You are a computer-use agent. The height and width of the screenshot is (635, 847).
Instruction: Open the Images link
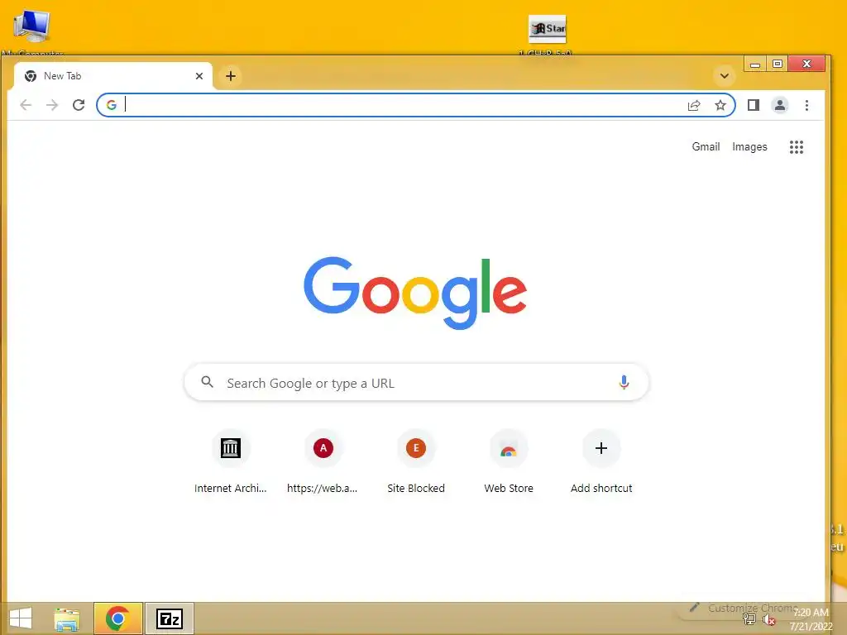[x=749, y=147]
